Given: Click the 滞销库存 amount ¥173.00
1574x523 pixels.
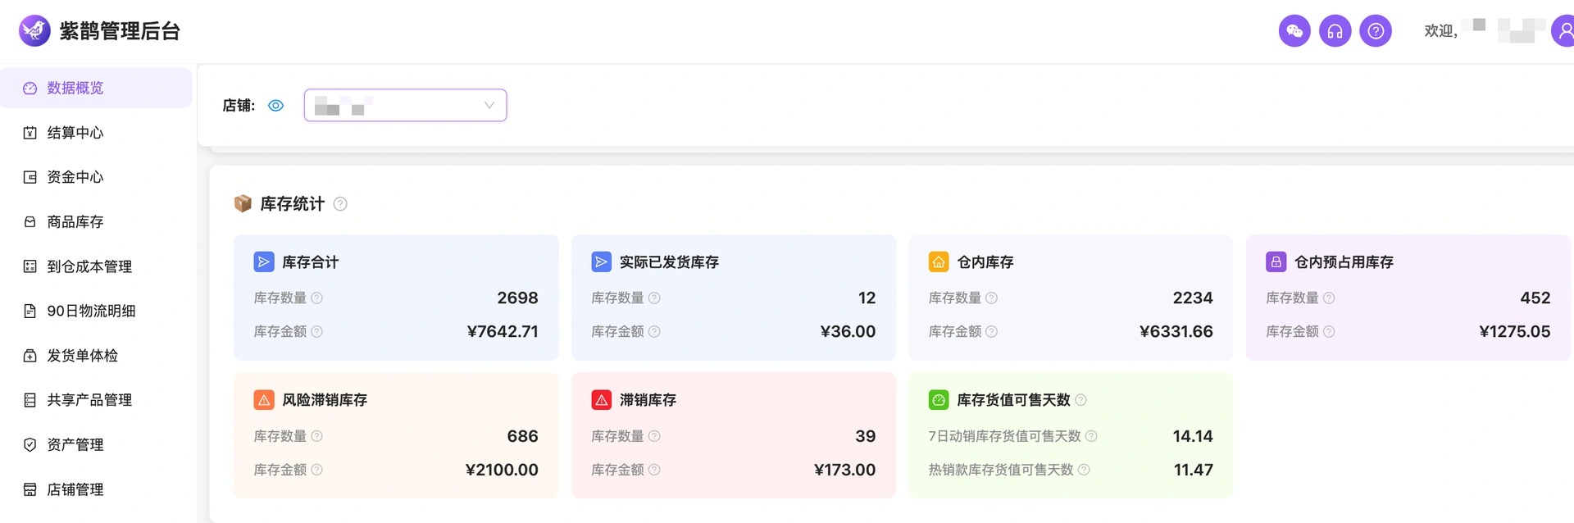Looking at the screenshot, I should click(x=845, y=470).
